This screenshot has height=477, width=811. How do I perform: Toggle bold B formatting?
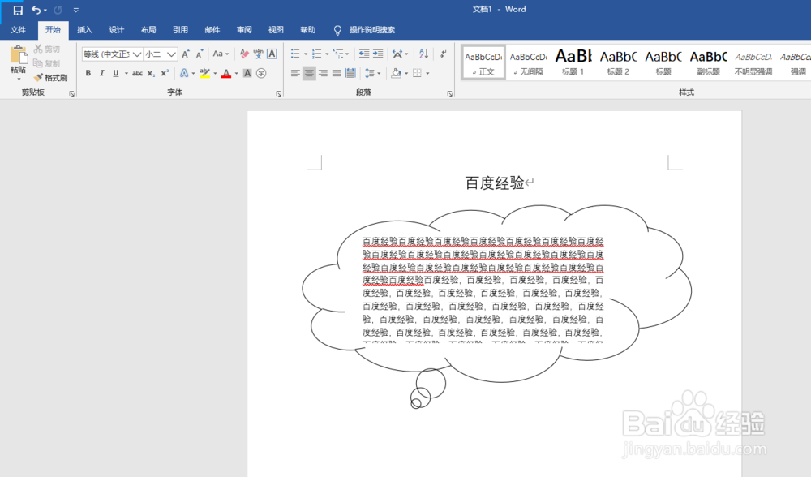[x=88, y=74]
